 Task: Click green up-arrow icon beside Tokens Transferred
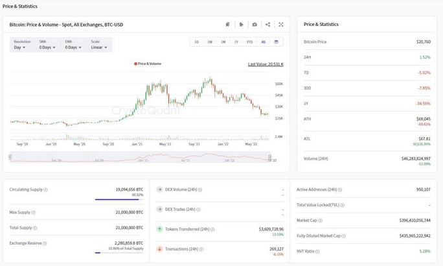(x=159, y=229)
